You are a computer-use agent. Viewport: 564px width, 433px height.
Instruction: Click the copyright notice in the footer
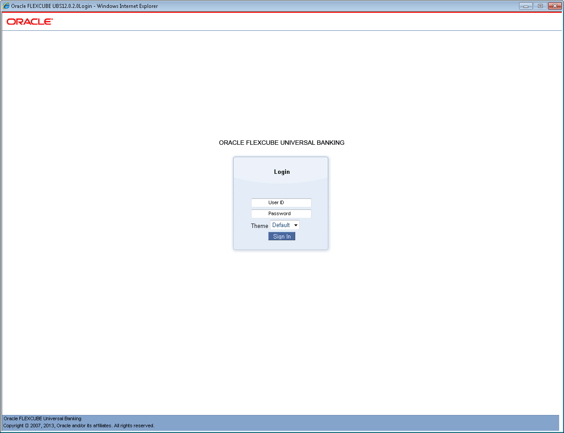pos(79,426)
